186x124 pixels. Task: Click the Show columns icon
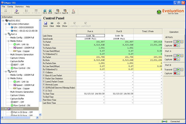tap(65, 24)
